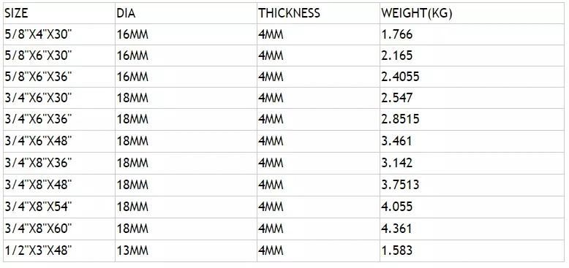The width and height of the screenshot is (569, 268).
Task: Click the 3/4"X8"X54" size cell
Action: coord(59,207)
